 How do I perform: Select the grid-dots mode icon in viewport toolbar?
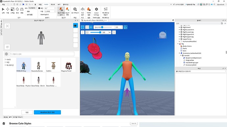(x=91, y=27)
